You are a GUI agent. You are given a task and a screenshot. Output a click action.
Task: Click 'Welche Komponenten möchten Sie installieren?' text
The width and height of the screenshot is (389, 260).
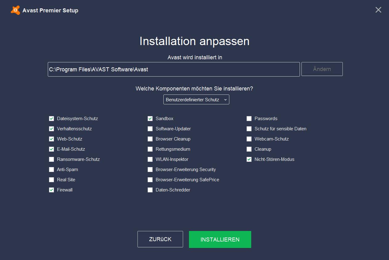point(194,89)
